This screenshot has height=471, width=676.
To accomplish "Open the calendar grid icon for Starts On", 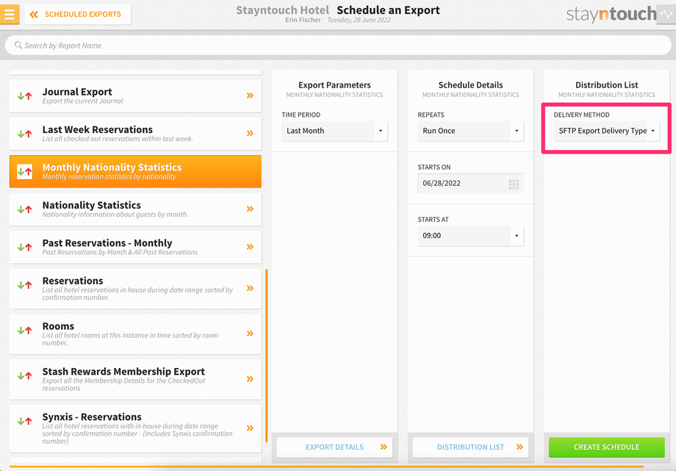I will point(514,184).
